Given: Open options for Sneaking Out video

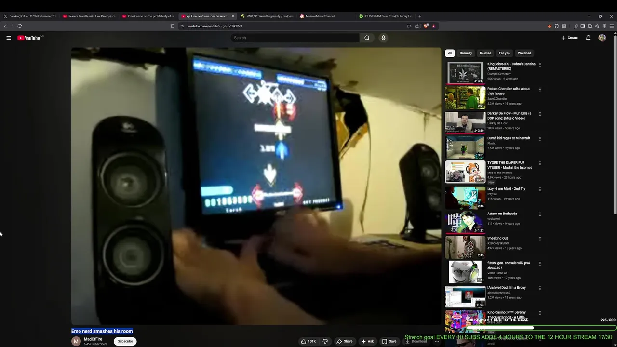Looking at the screenshot, I should coord(540,239).
